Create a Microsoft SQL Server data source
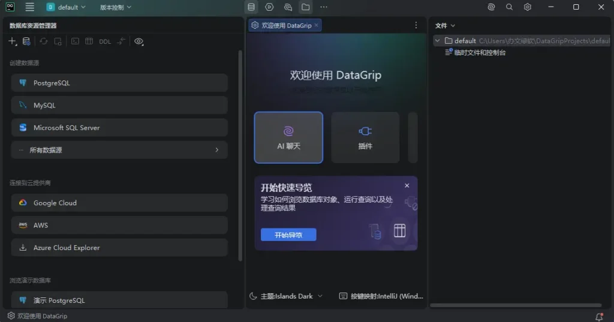614x322 pixels. tap(119, 128)
